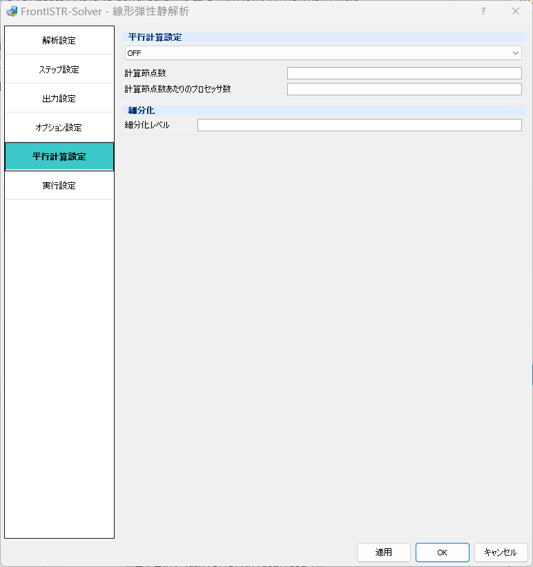Click the 平行計算設定 section header
The width and height of the screenshot is (533, 567).
pos(155,37)
